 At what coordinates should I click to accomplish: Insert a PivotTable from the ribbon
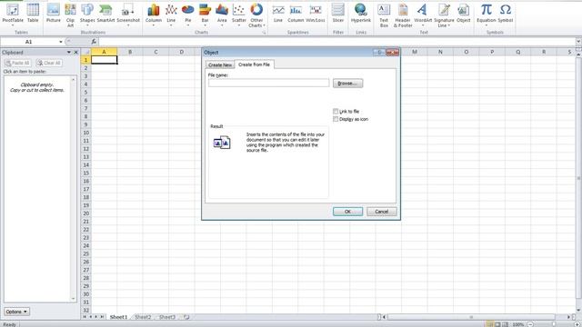coord(13,14)
